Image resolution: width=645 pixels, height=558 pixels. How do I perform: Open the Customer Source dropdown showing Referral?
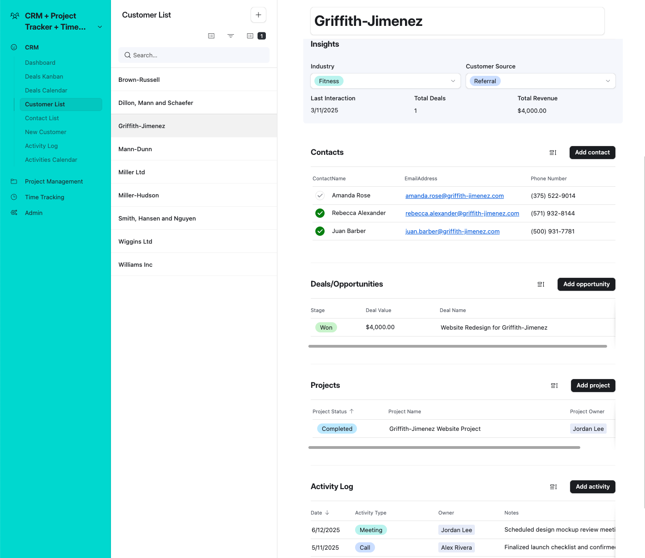coord(608,81)
